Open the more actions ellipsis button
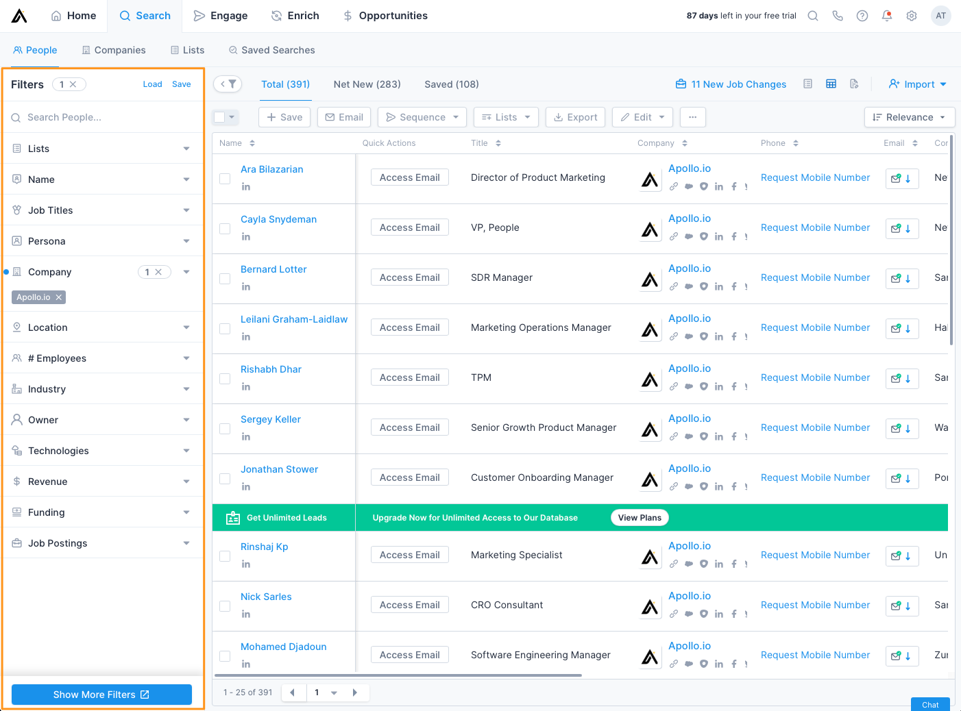The width and height of the screenshot is (961, 711). [693, 117]
